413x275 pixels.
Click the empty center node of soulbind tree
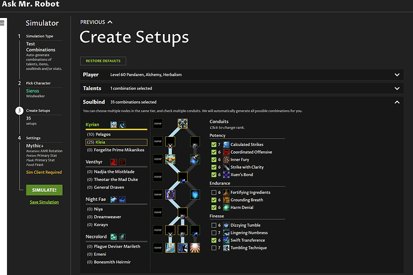tap(183, 177)
